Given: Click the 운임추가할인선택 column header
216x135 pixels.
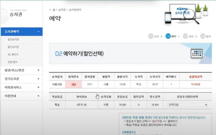Looking at the screenshot, I should 188,97.
